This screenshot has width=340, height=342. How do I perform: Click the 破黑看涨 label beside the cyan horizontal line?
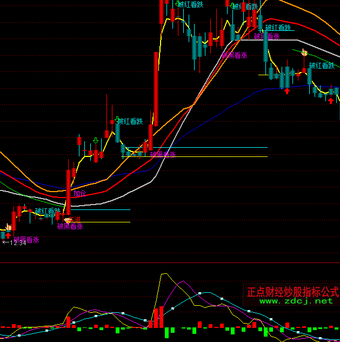point(163,154)
